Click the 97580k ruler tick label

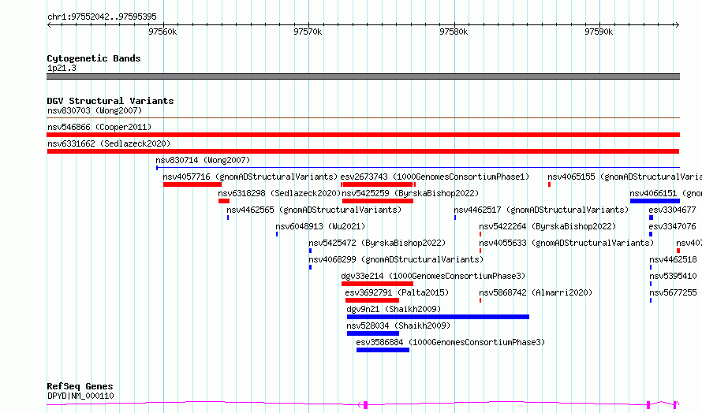pyautogui.click(x=454, y=32)
